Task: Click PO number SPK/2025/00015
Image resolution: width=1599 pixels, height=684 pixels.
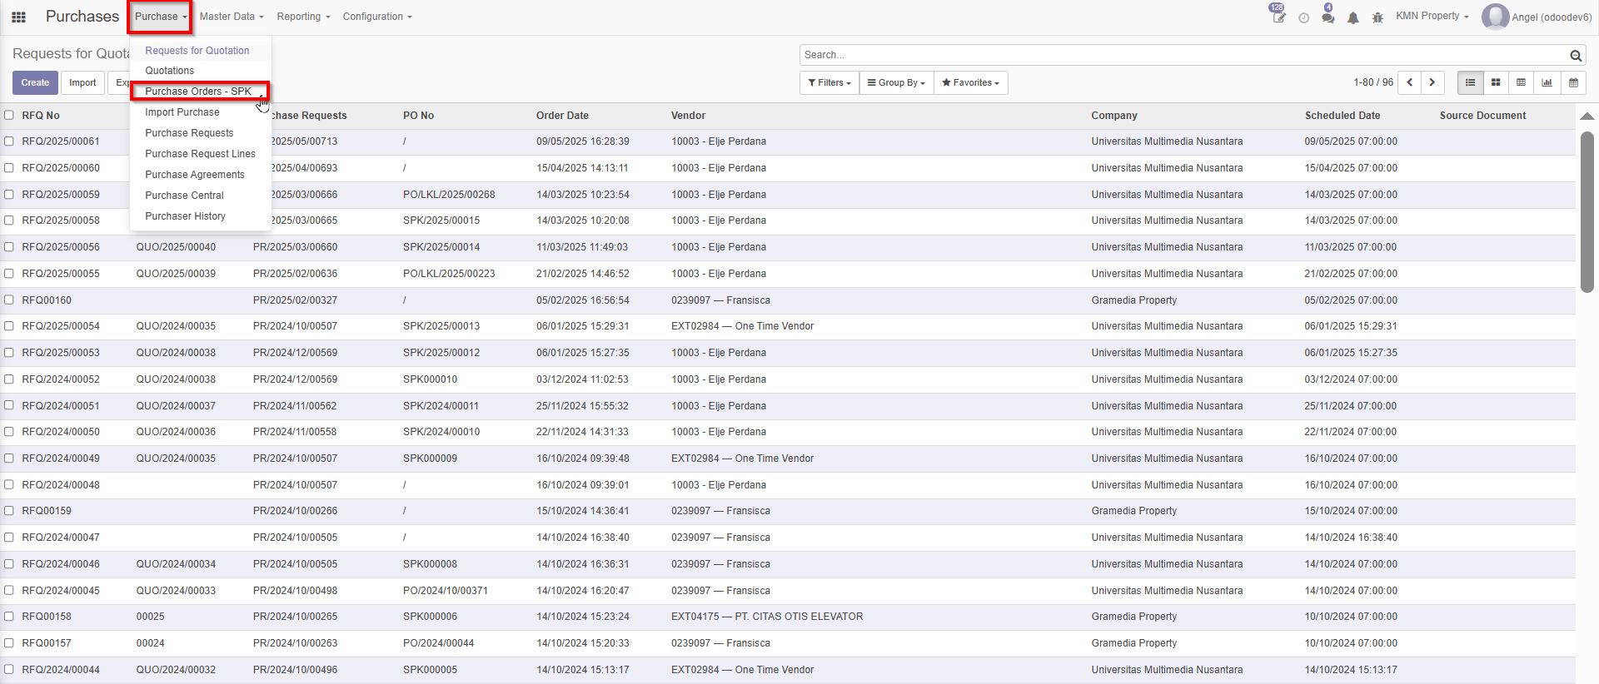Action: (x=441, y=221)
